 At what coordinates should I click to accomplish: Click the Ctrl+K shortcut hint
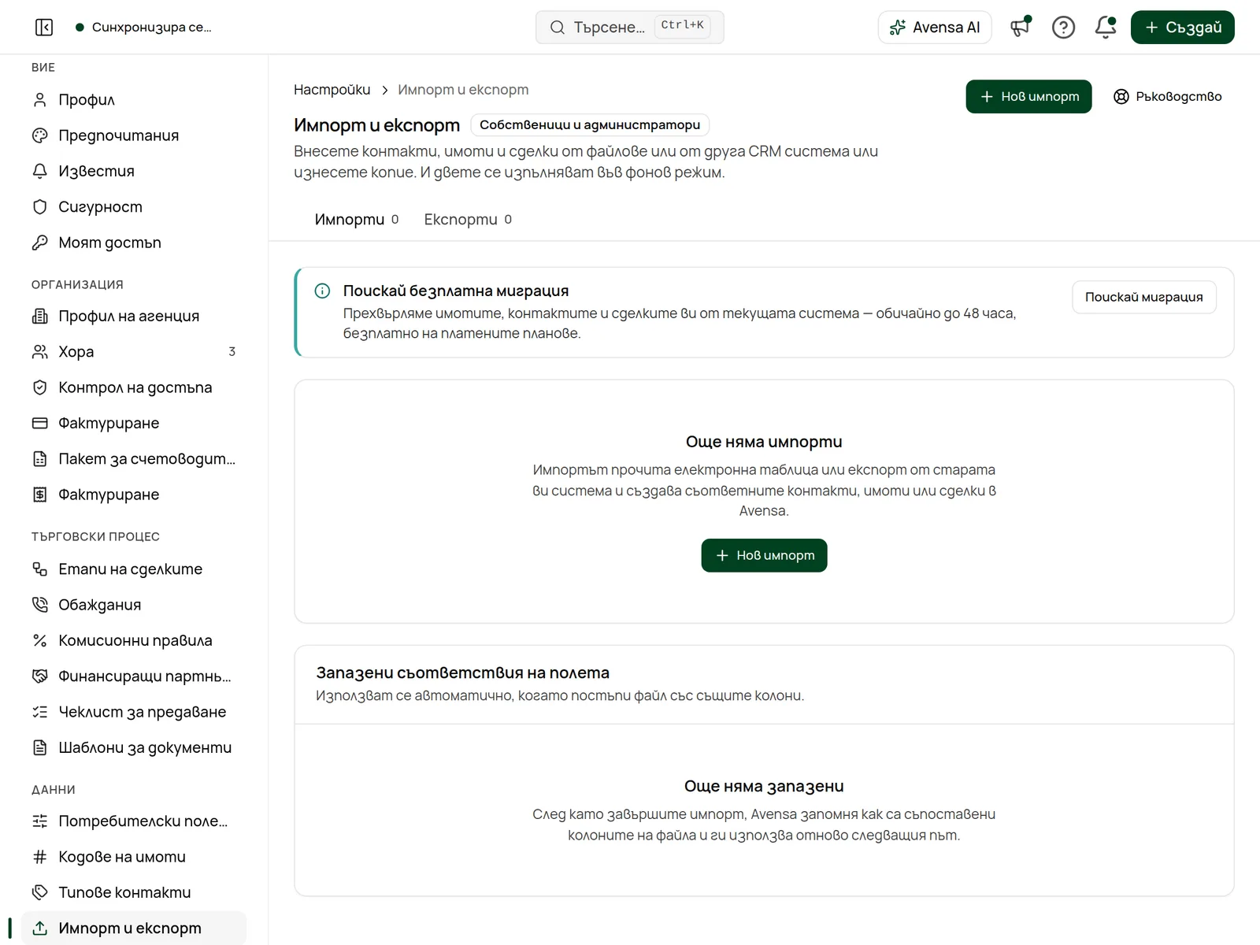point(682,25)
